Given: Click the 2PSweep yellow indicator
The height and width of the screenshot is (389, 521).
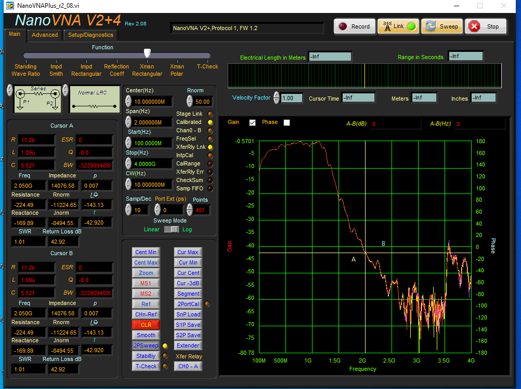Looking at the screenshot, I should (165, 345).
